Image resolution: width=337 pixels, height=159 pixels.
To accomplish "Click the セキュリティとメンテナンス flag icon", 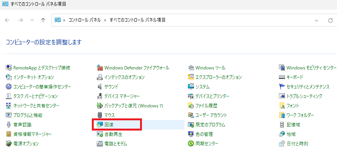I will (282, 87).
